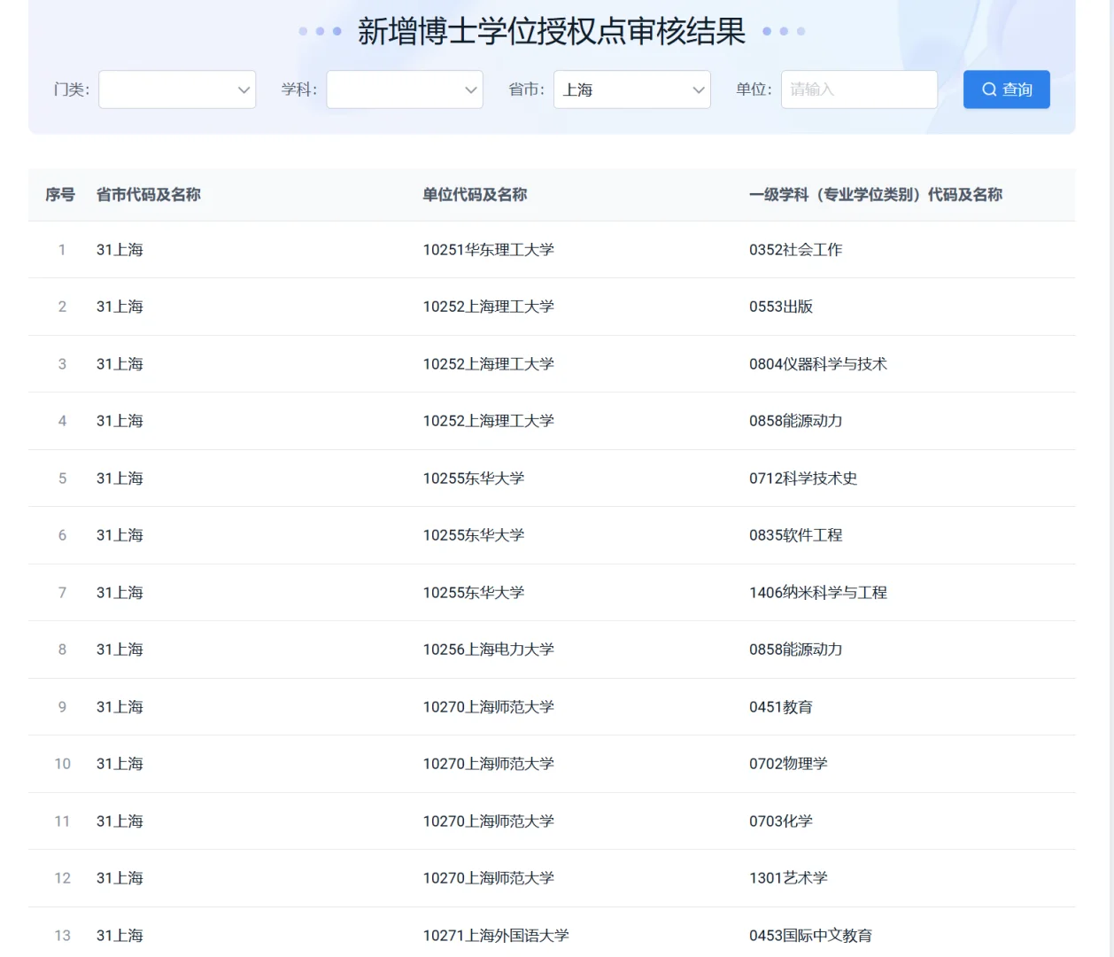Select the 10251华东理工大学 cell

[x=488, y=250]
